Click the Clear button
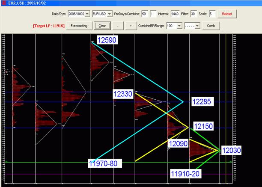Viewport: 262px width, 187px height. [x=102, y=26]
